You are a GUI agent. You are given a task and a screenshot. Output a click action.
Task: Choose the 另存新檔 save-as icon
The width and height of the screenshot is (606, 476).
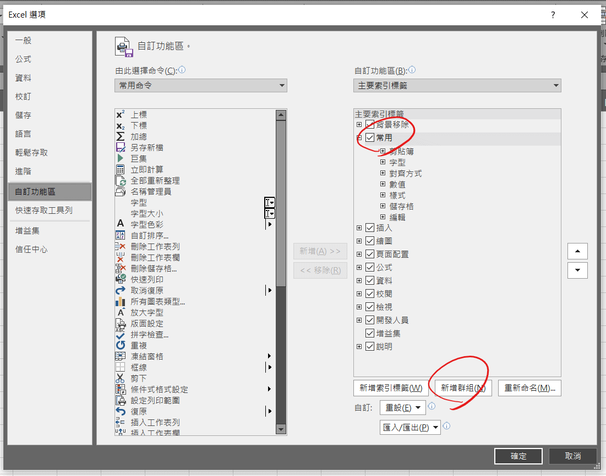[120, 147]
